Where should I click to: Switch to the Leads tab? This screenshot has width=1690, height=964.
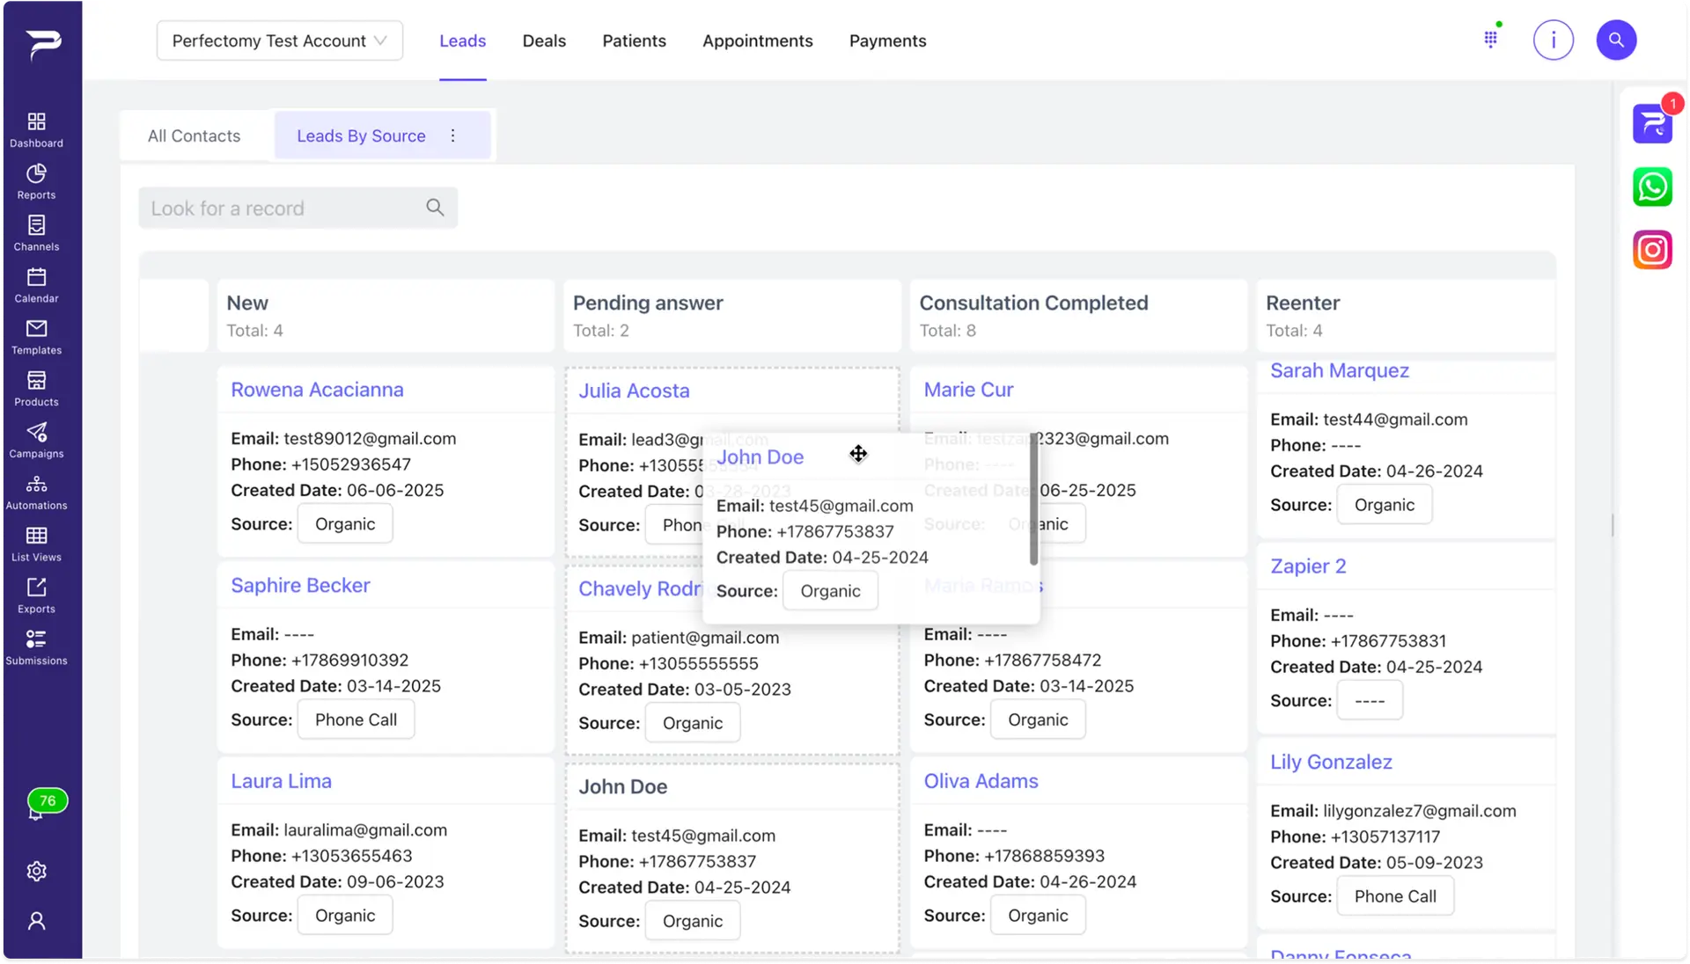[x=462, y=40]
